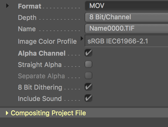Select the Alpha Channel parameter label
This screenshot has width=168, height=127.
pyautogui.click(x=42, y=53)
